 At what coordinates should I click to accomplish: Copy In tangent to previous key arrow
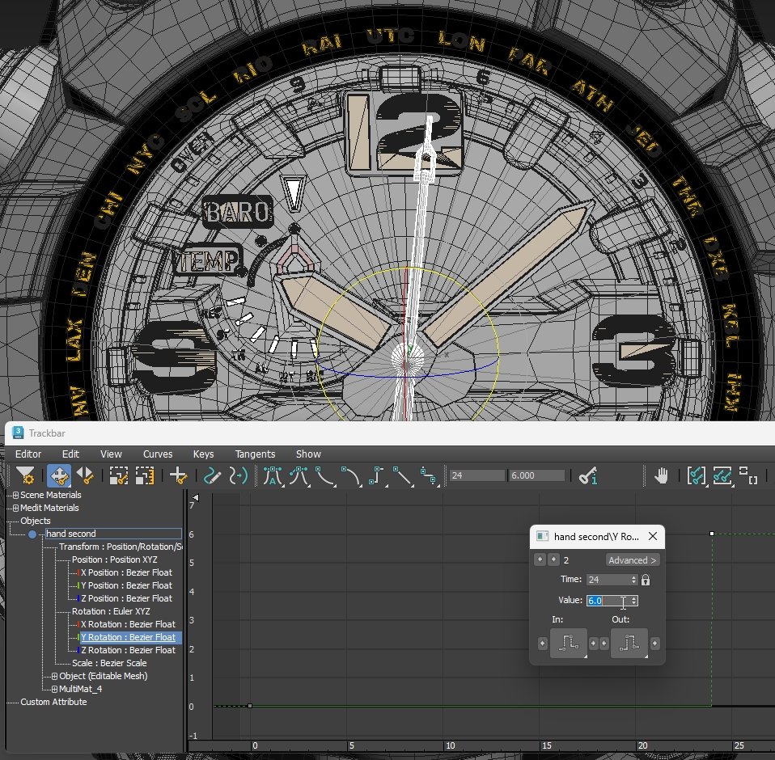tap(543, 644)
